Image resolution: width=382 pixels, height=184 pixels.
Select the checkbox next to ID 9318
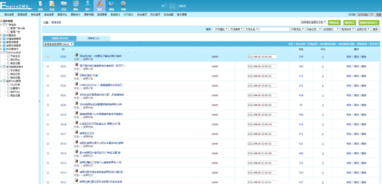(48, 124)
